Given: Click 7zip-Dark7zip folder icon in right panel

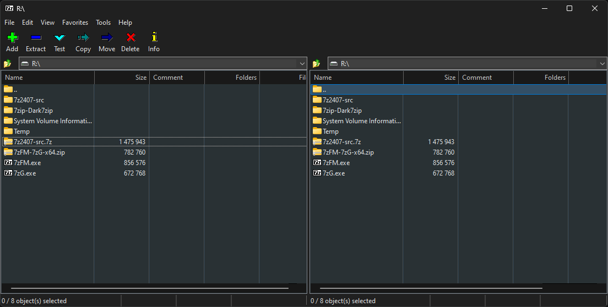Looking at the screenshot, I should (x=317, y=111).
